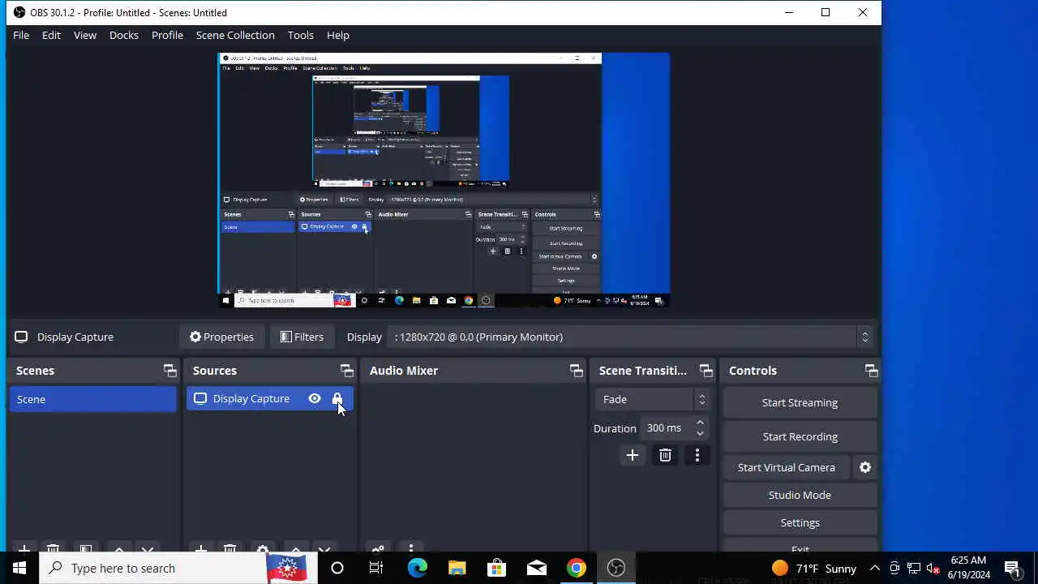Open the Fade transition dropdown
The height and width of the screenshot is (584, 1038).
coord(652,399)
